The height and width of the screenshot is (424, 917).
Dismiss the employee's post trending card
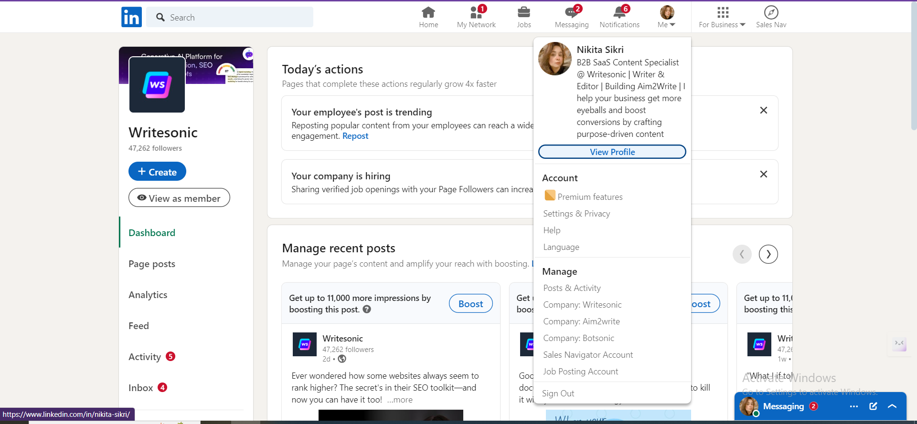click(x=764, y=110)
